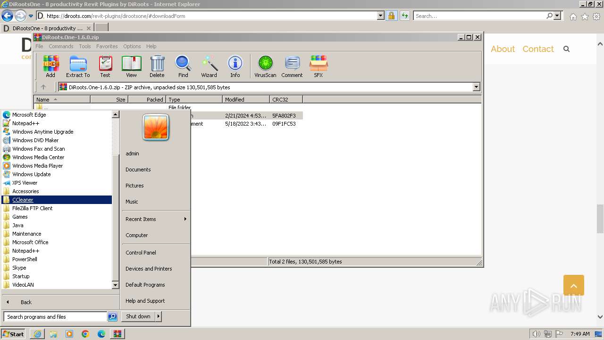
Task: Expand the FileZilla FTP Client folder
Action: pos(32,208)
